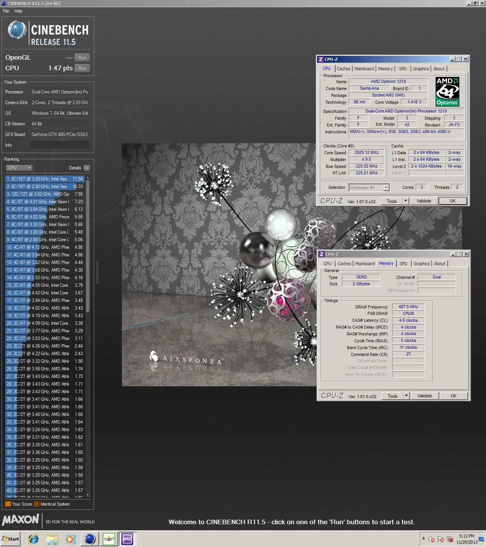Click the Info input field

[60, 145]
